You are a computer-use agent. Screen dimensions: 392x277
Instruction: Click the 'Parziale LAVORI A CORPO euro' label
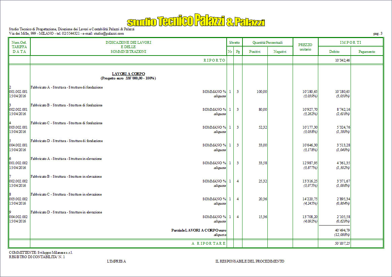199,230
